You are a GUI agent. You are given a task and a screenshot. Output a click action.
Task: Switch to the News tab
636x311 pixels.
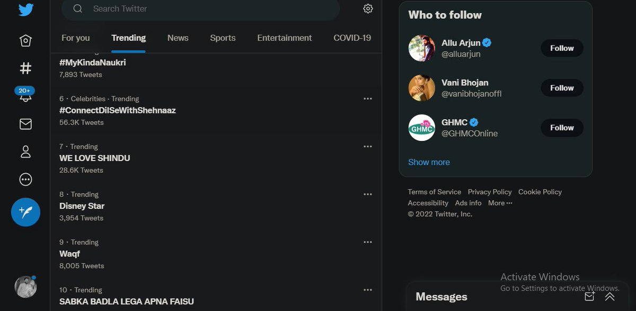[178, 38]
